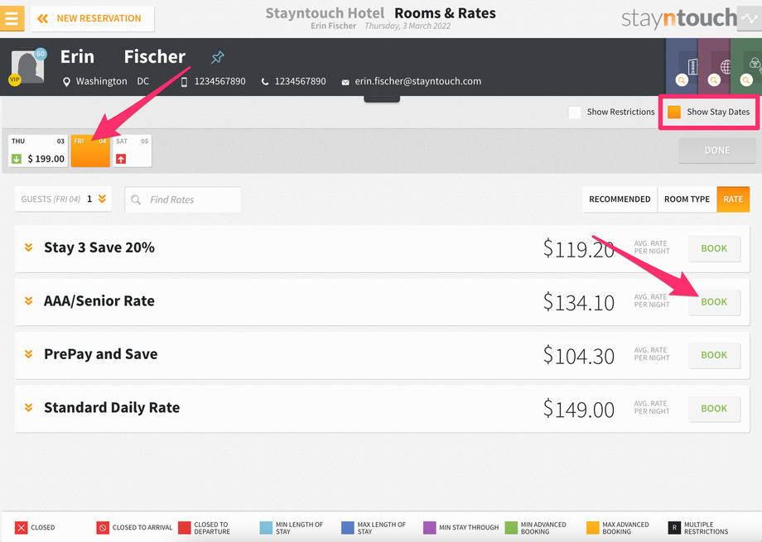Go back to New Reservation
The height and width of the screenshot is (542, 762).
tap(93, 18)
